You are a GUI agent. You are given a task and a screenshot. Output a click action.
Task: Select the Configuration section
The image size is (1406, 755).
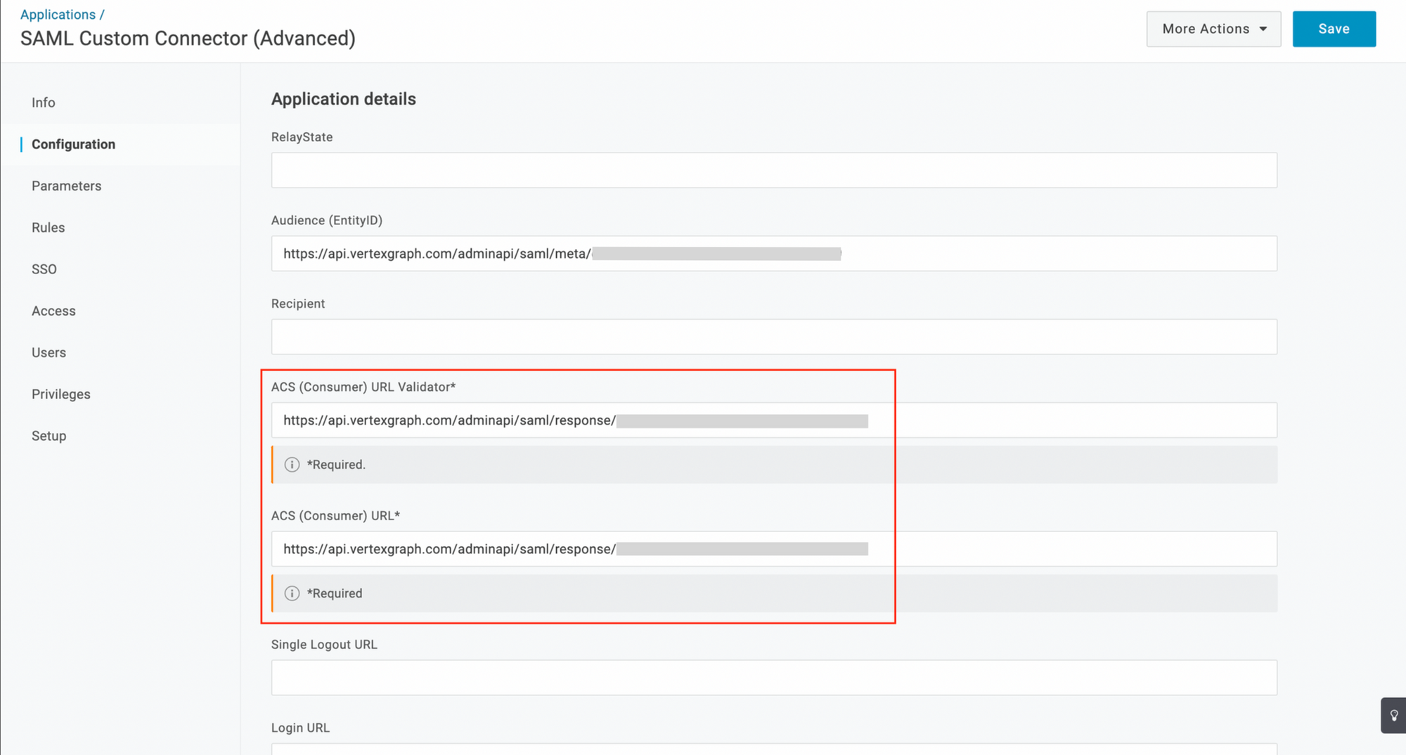coord(74,144)
